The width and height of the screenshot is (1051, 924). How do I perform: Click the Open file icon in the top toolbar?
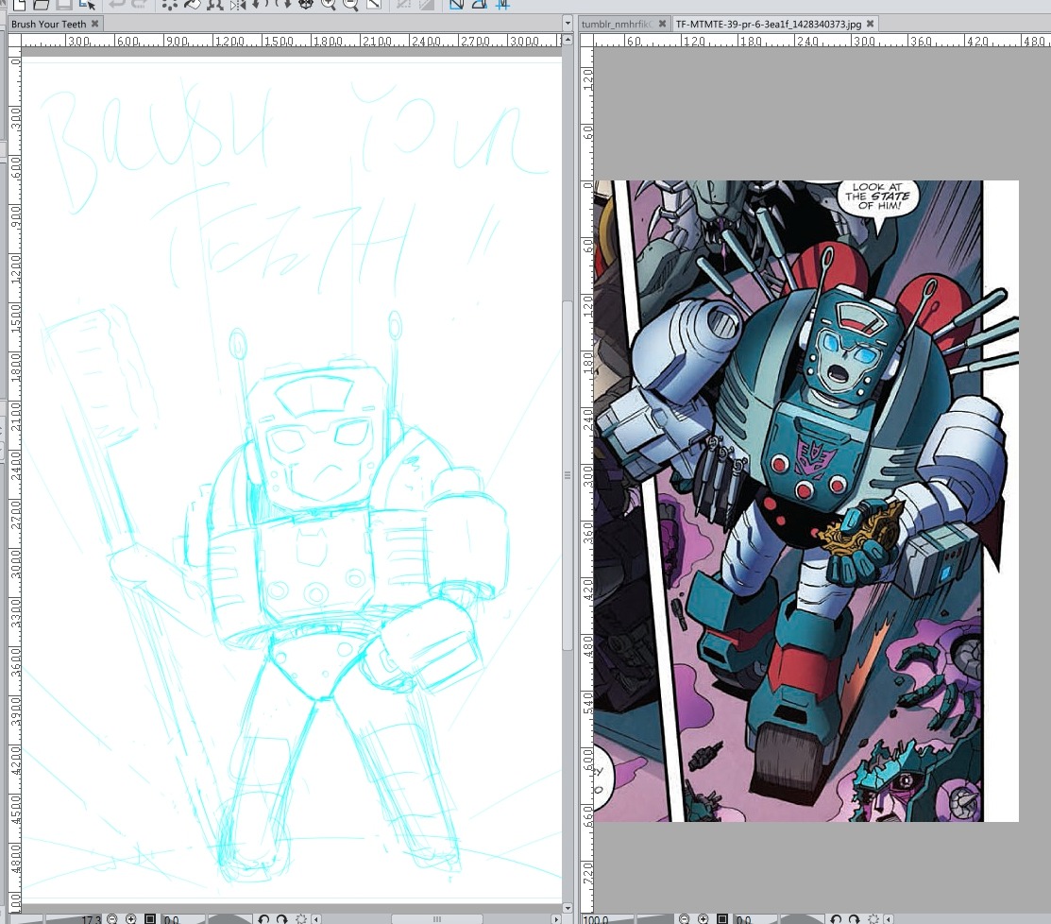click(42, 5)
